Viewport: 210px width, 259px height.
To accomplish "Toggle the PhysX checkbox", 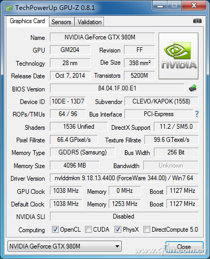I will (x=118, y=229).
